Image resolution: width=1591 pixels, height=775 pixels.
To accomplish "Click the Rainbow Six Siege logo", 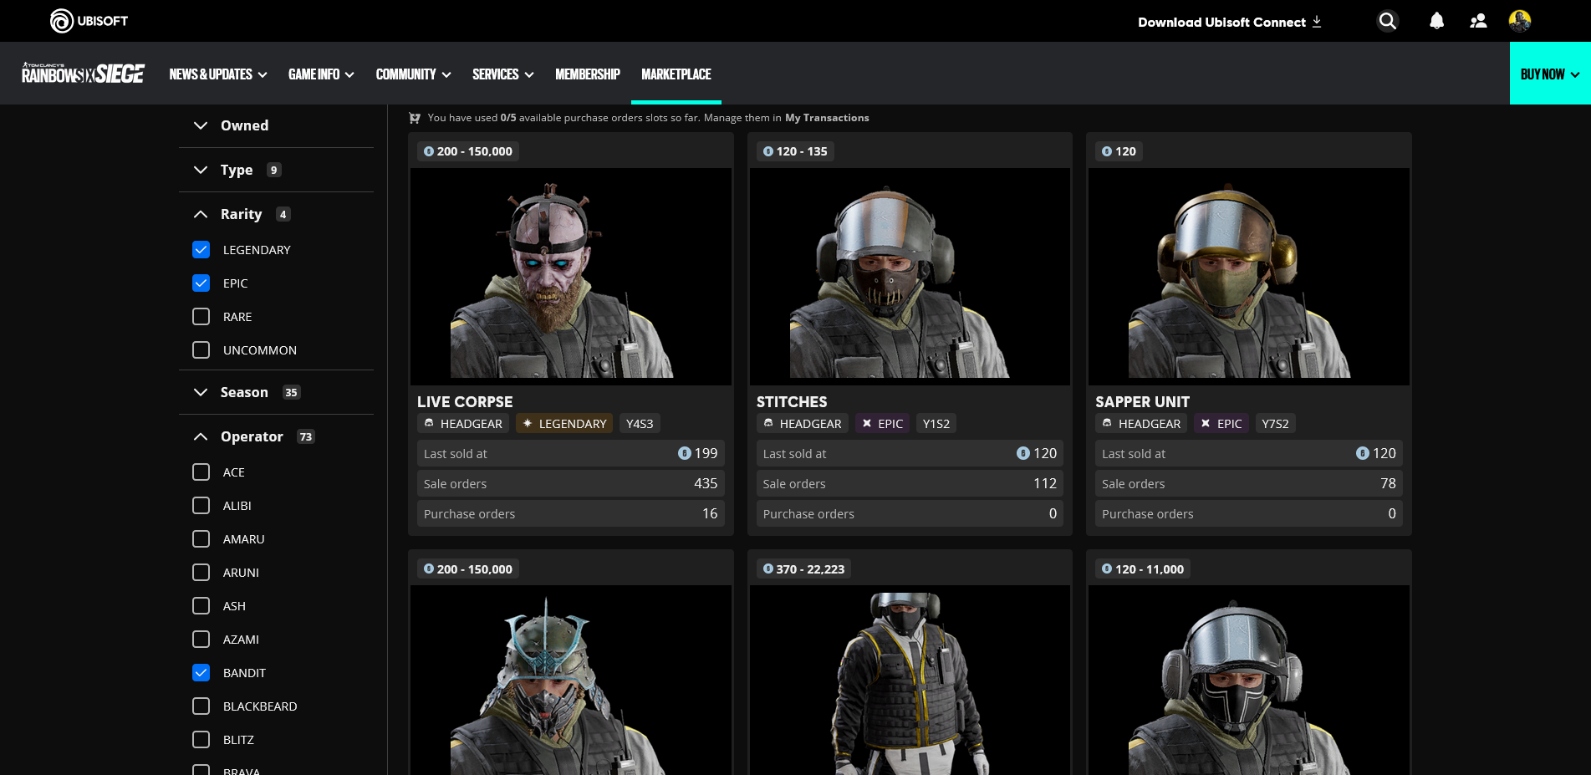I will (83, 74).
